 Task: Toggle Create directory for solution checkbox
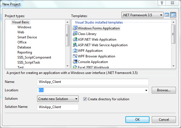point(85,99)
